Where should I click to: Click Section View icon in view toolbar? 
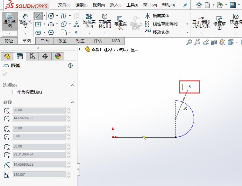[x=214, y=42]
